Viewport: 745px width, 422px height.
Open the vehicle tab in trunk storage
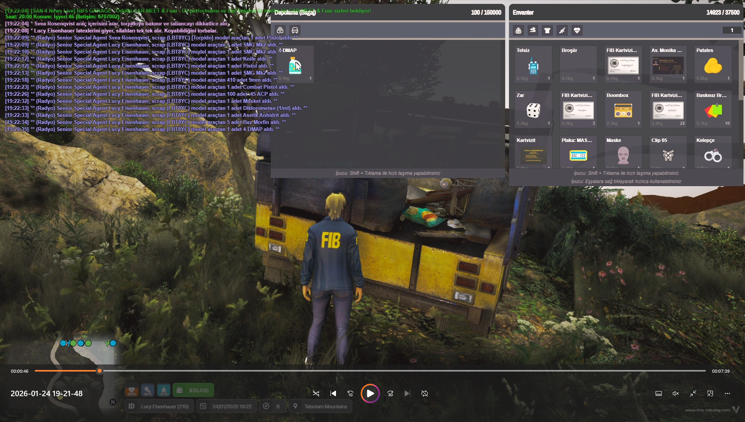pyautogui.click(x=295, y=30)
